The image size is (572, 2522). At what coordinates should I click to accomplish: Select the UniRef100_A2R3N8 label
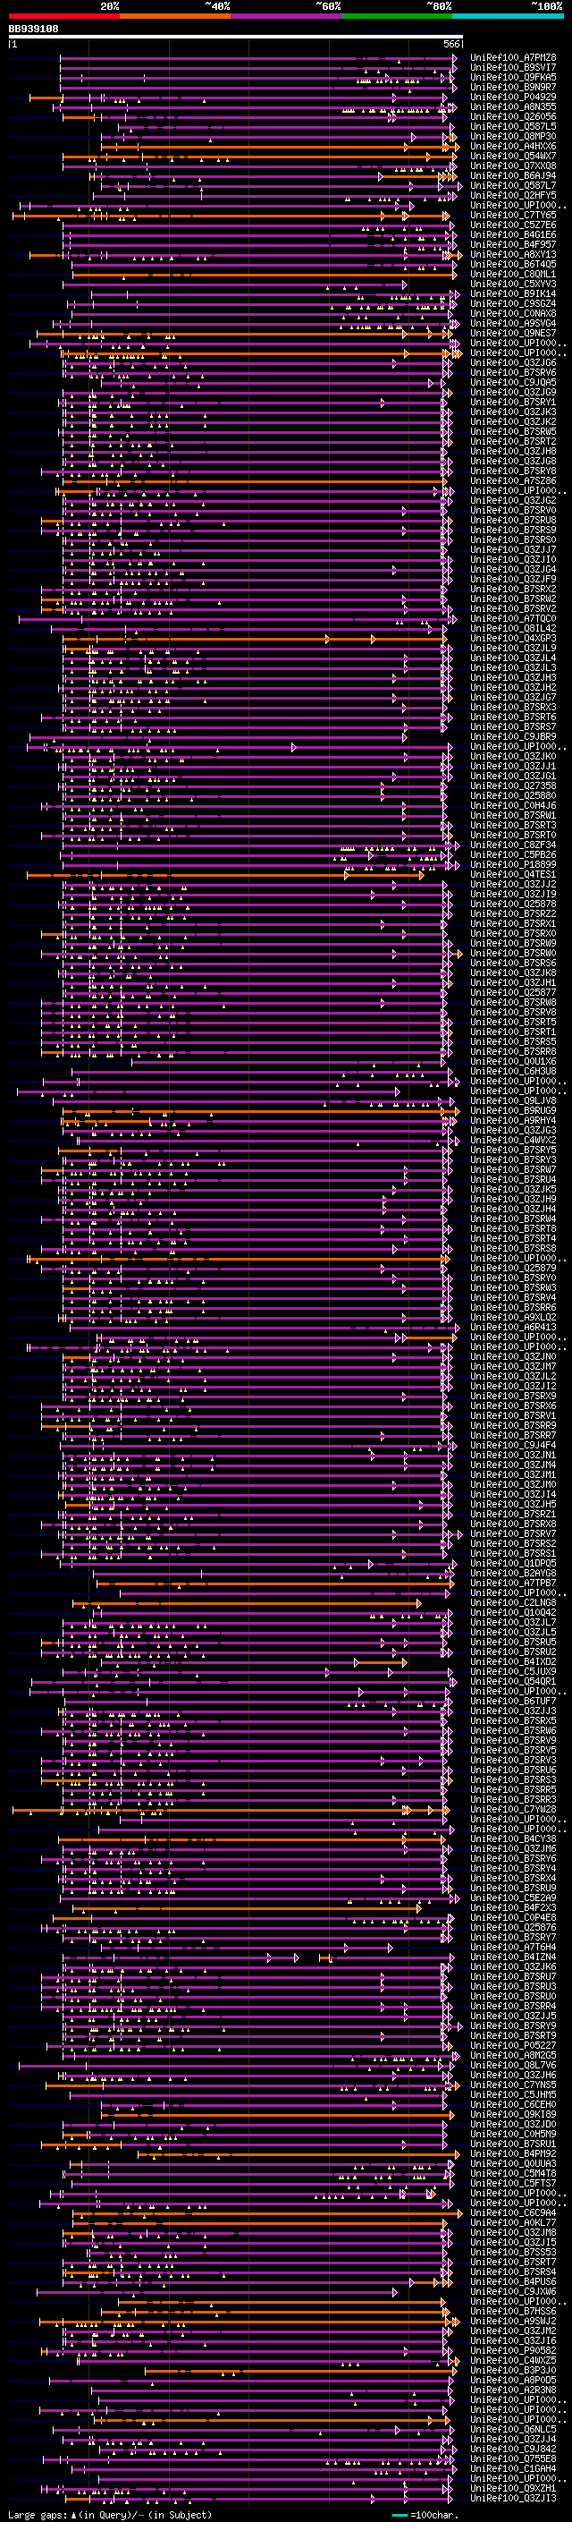513,2390
